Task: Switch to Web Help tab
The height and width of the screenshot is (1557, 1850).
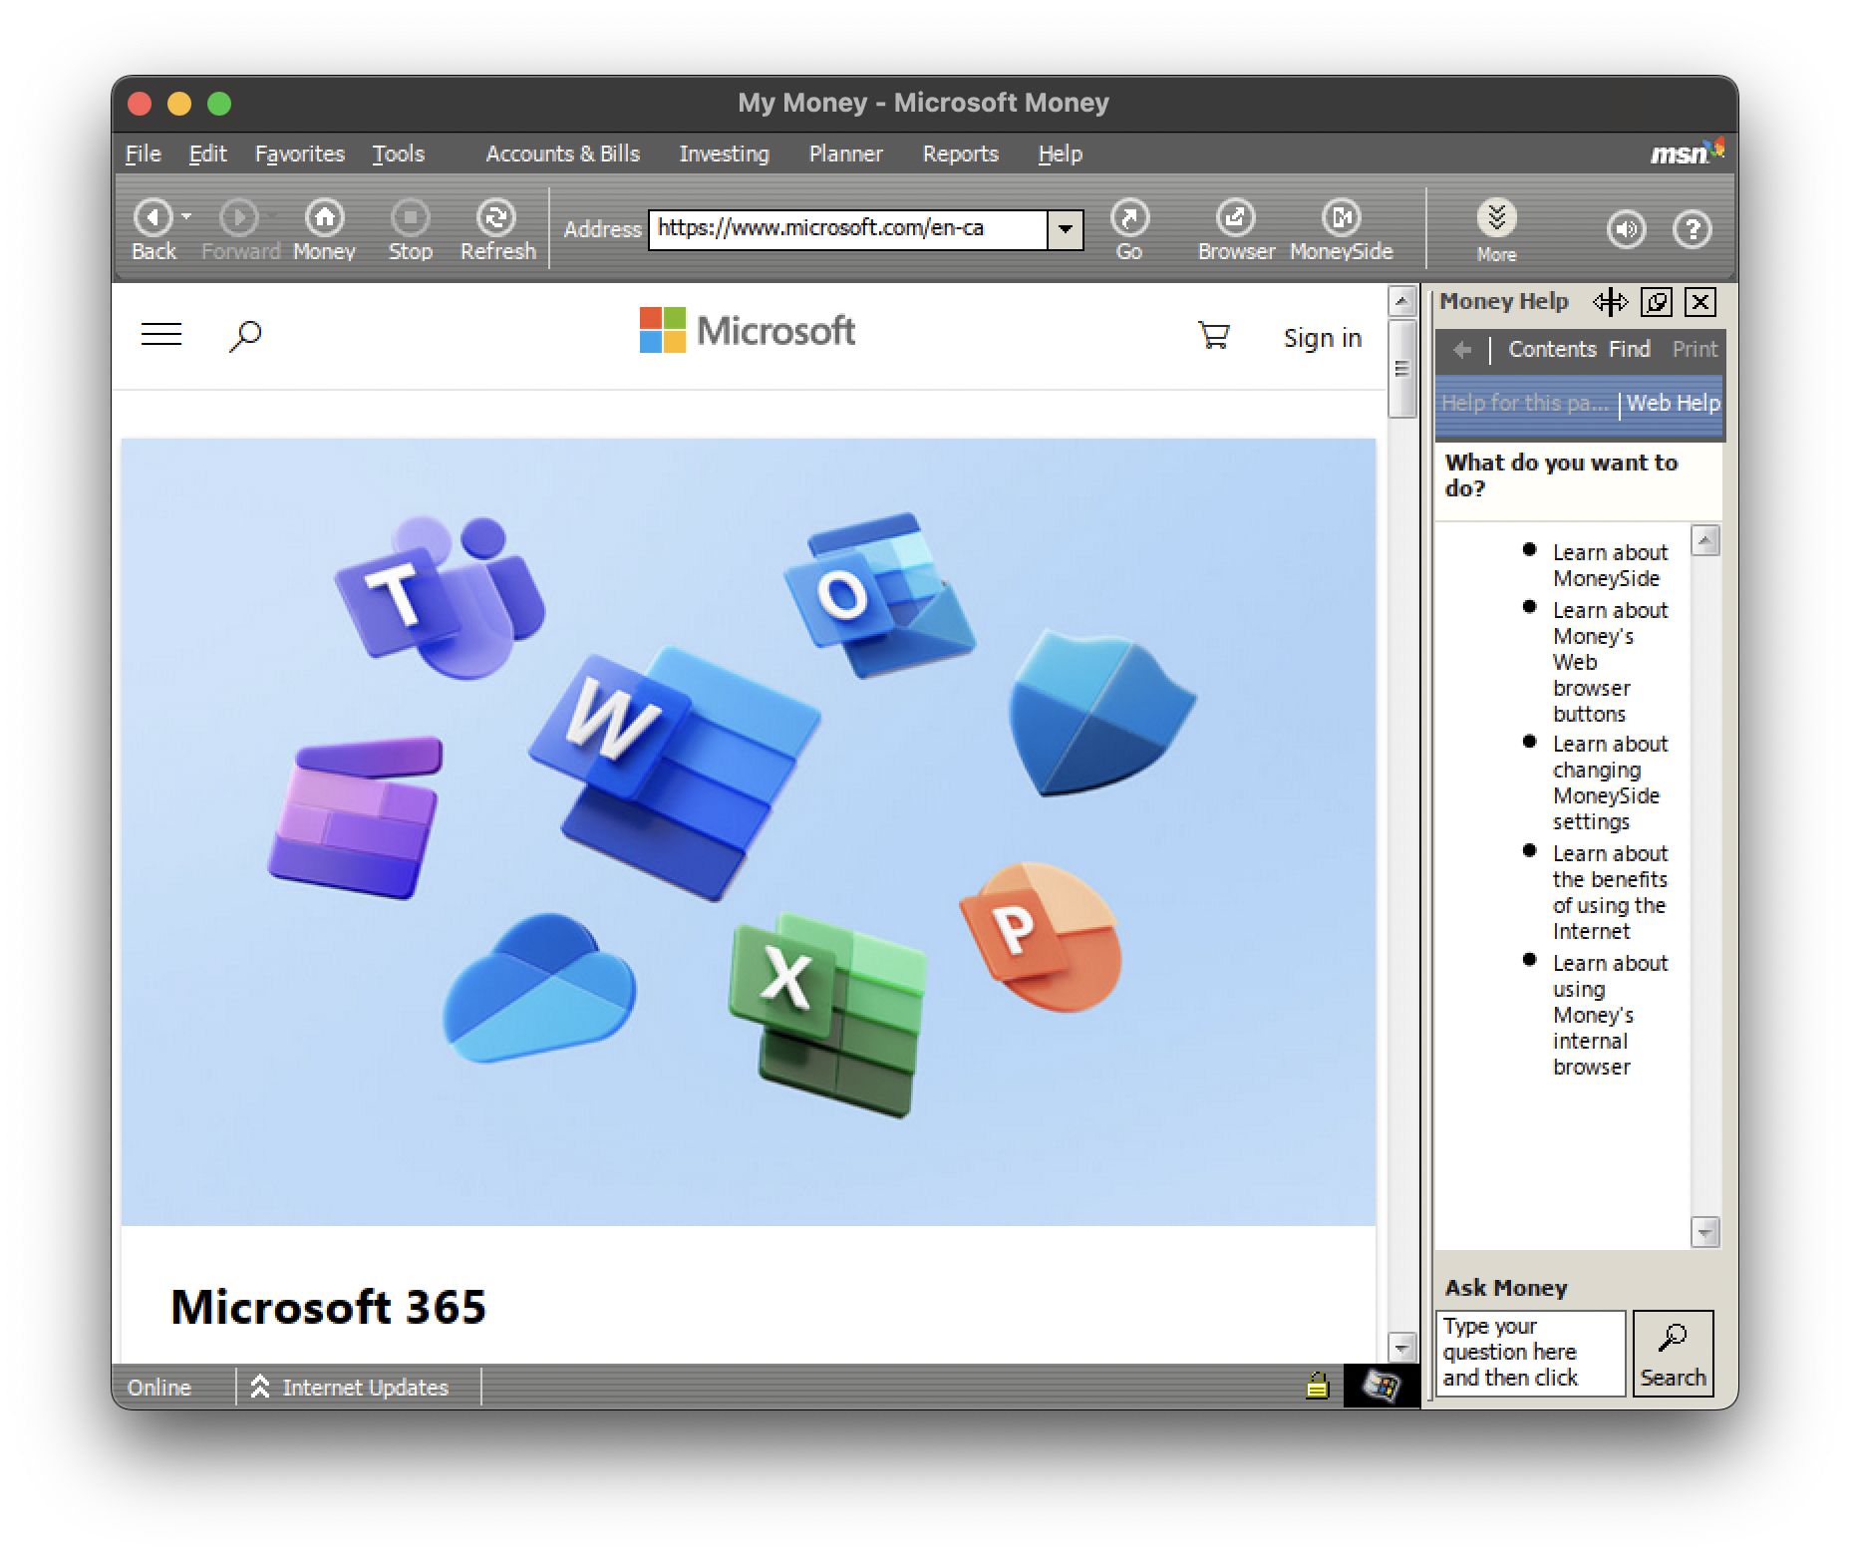Action: point(1674,403)
